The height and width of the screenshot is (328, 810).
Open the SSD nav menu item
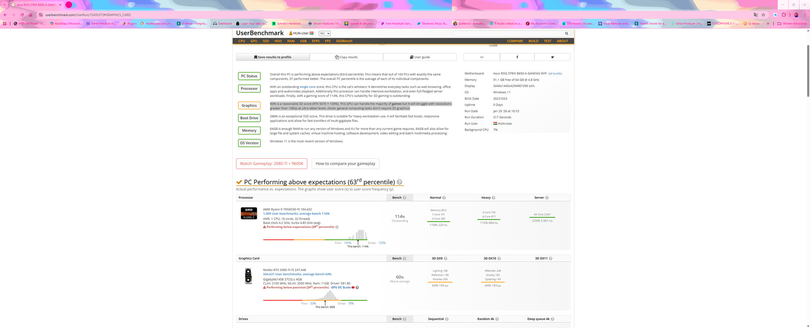266,41
